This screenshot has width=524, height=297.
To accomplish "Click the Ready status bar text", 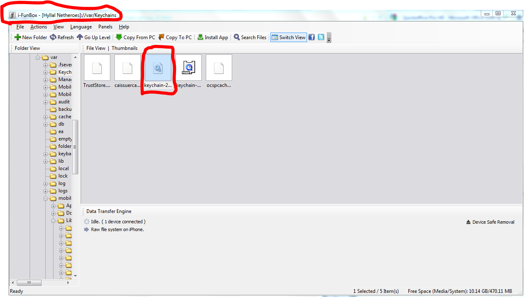I will click(16, 291).
